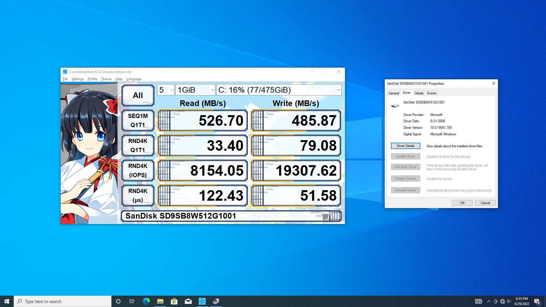
Task: Click the Meet Now tray icon
Action: pyautogui.click(x=496, y=301)
